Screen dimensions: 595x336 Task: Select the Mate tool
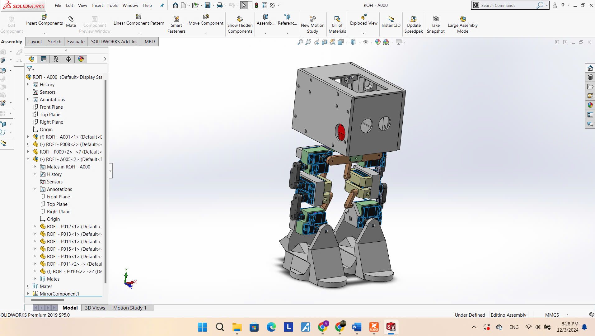click(71, 22)
